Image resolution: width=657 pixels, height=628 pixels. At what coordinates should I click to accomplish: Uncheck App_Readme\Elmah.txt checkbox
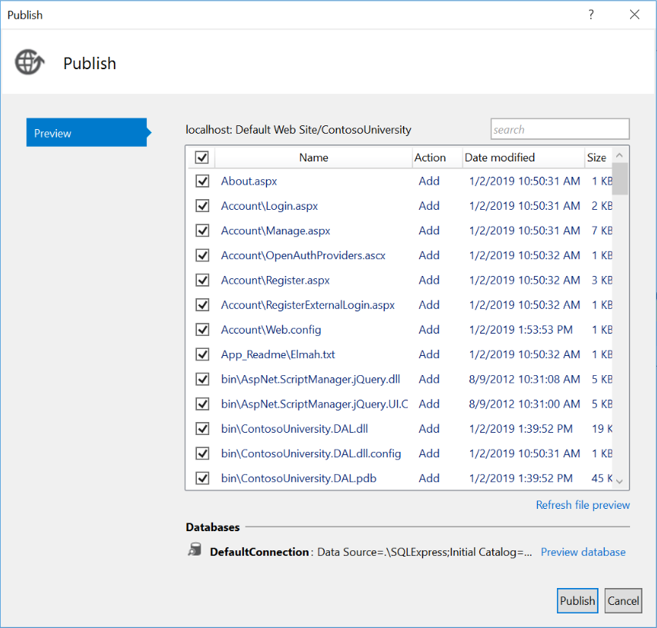pyautogui.click(x=202, y=354)
